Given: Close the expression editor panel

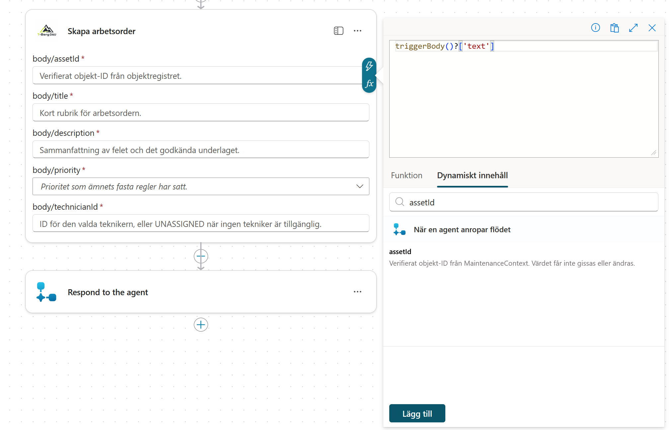Looking at the screenshot, I should click(652, 28).
